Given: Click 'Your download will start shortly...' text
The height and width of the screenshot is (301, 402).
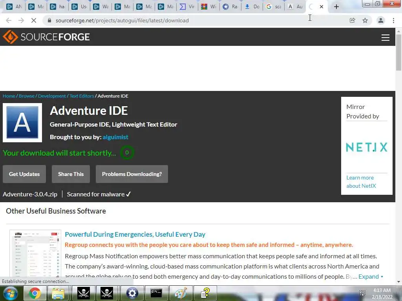Looking at the screenshot, I should pyautogui.click(x=59, y=153).
